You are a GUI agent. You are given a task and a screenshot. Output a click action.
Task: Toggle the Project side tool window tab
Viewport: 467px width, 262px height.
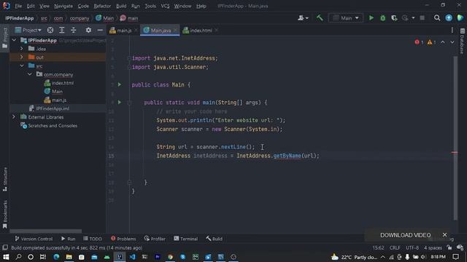pos(5,39)
